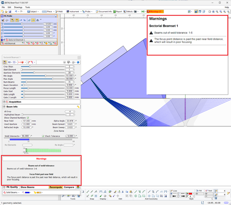
Task: Click the sectorial beamset type icon in panel toolbar
Action: click(x=5, y=62)
